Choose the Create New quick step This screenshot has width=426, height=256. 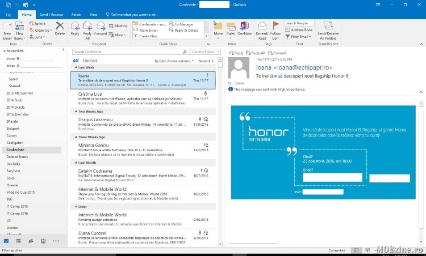(145, 36)
